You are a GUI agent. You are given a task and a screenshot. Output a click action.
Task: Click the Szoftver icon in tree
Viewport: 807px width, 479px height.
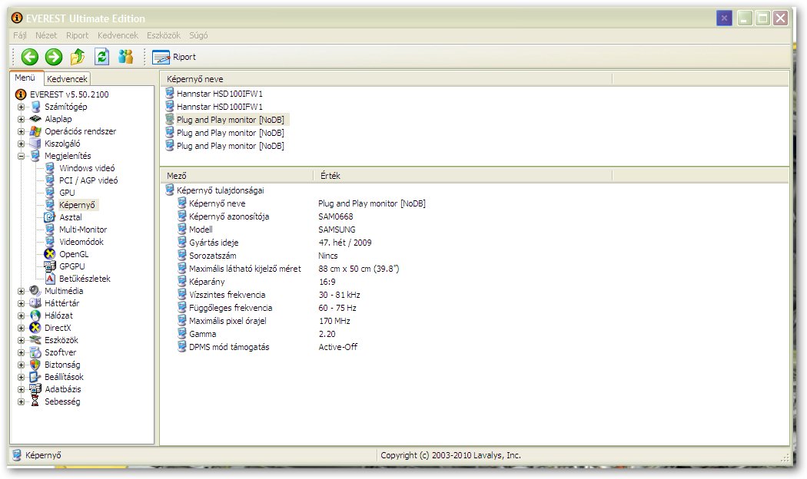pyautogui.click(x=35, y=353)
